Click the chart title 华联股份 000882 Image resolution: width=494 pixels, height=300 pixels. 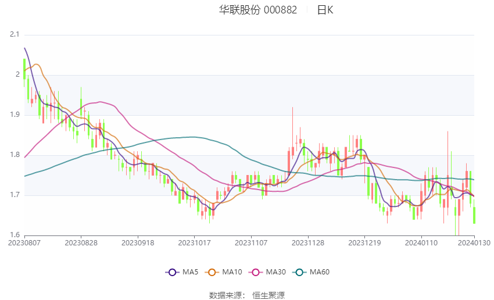point(258,10)
